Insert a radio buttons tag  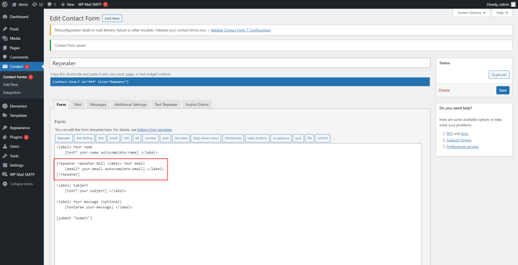257,138
